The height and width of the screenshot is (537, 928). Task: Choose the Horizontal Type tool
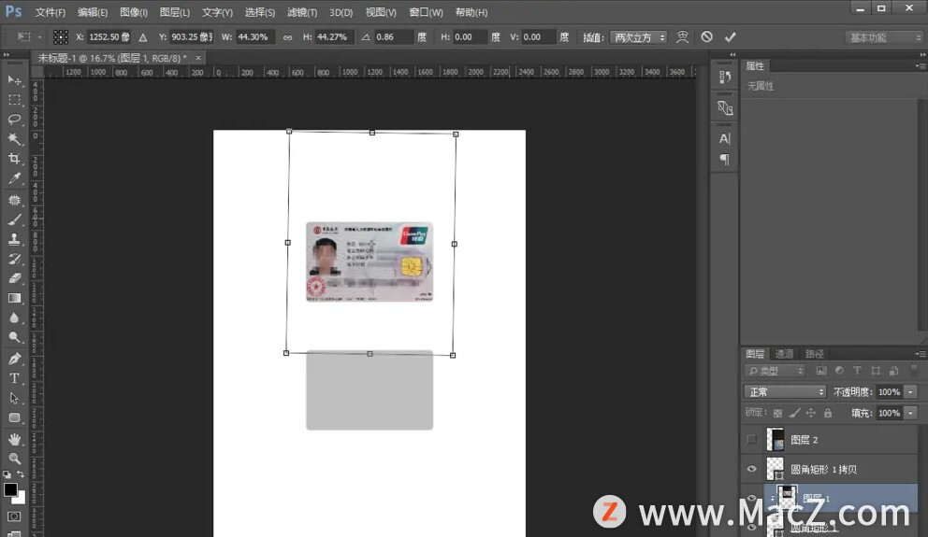click(x=15, y=378)
